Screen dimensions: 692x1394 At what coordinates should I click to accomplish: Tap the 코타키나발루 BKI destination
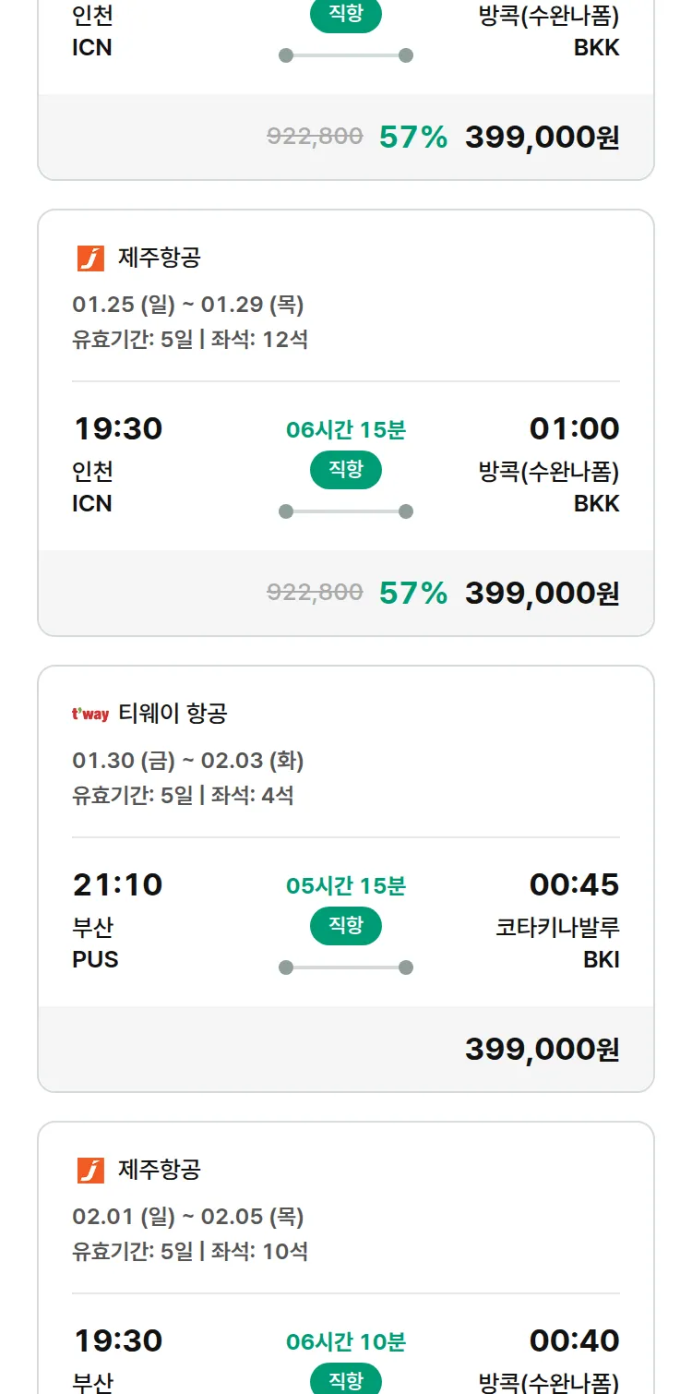pos(557,943)
